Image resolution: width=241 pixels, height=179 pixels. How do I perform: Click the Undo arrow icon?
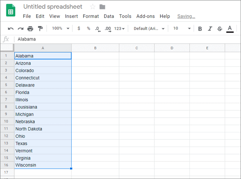point(11,29)
